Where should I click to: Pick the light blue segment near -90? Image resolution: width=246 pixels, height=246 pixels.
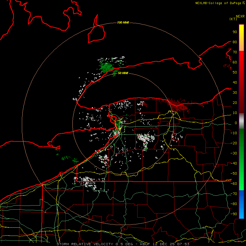(x=241, y=214)
